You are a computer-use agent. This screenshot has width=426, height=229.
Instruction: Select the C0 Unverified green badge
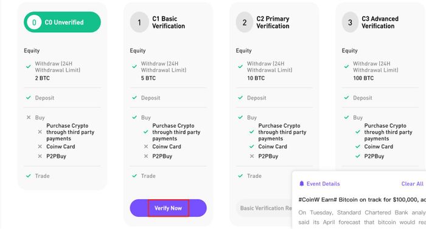(x=62, y=22)
